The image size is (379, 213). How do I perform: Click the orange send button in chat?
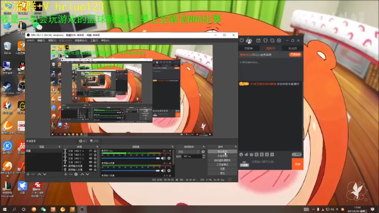(297, 164)
